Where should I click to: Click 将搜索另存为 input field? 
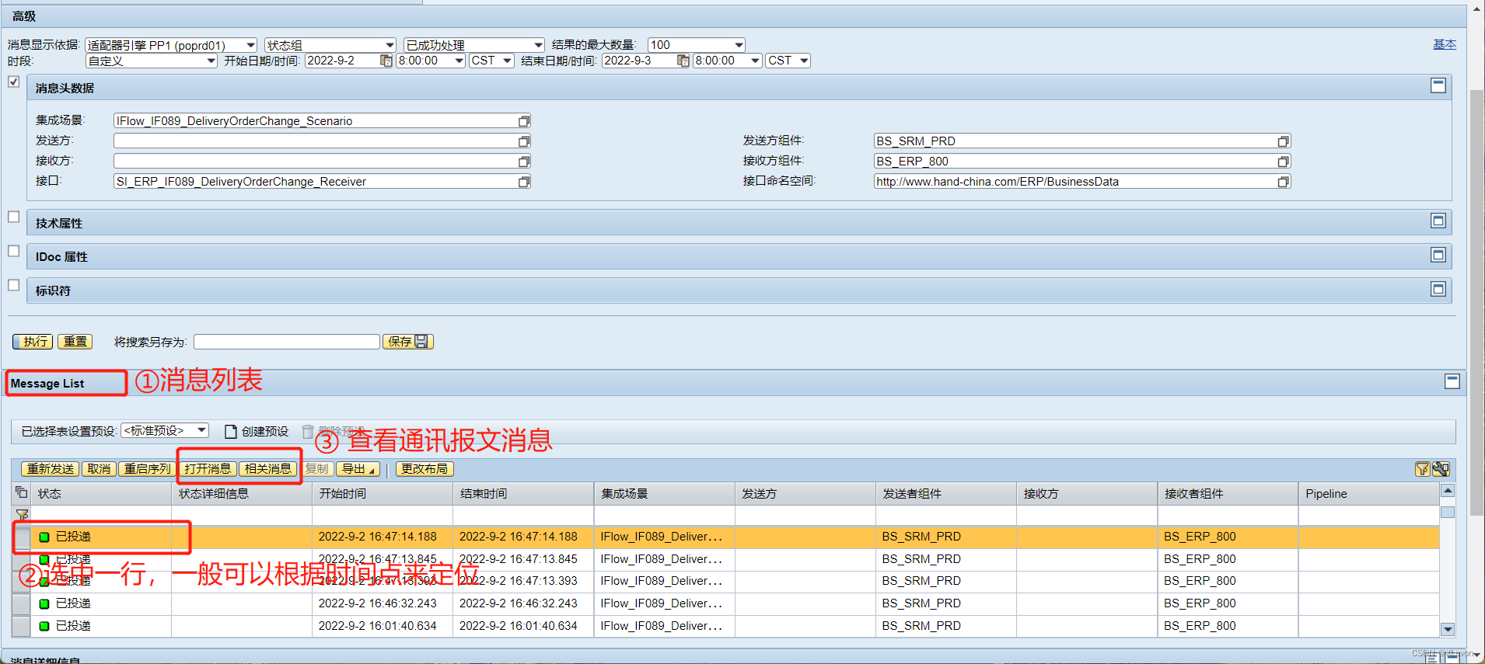coord(287,342)
